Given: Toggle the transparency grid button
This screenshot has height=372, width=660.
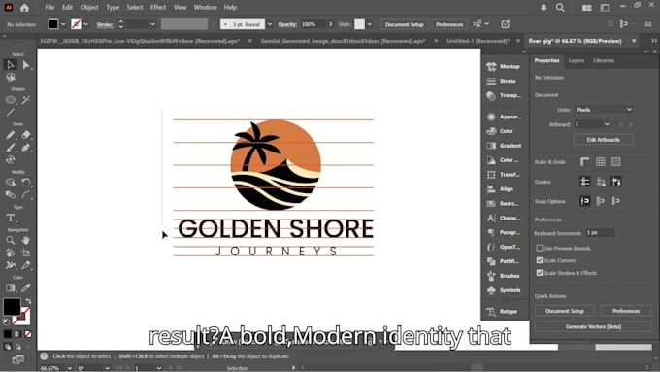Looking at the screenshot, I should click(615, 162).
